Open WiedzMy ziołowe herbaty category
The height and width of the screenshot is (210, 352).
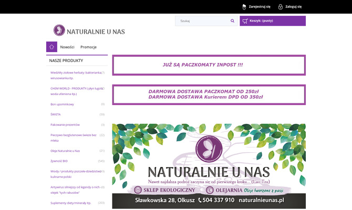76,76
